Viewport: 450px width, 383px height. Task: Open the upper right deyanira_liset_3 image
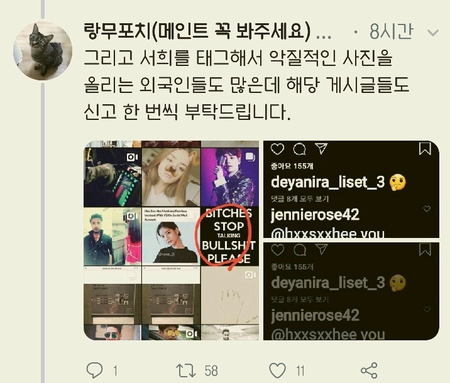tap(351, 189)
